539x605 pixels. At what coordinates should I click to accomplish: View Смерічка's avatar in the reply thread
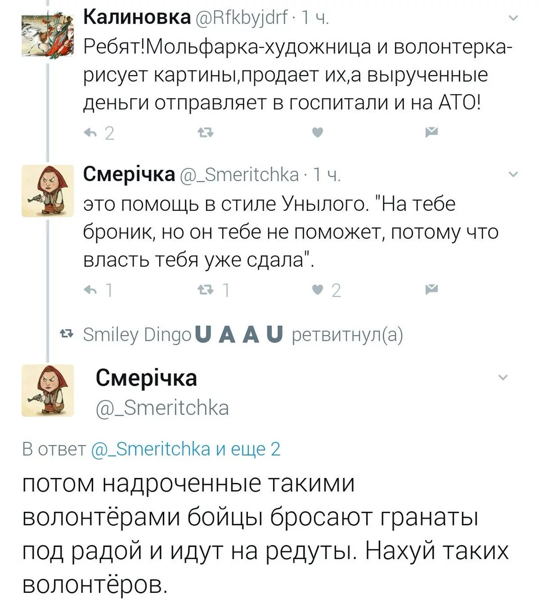tap(48, 191)
